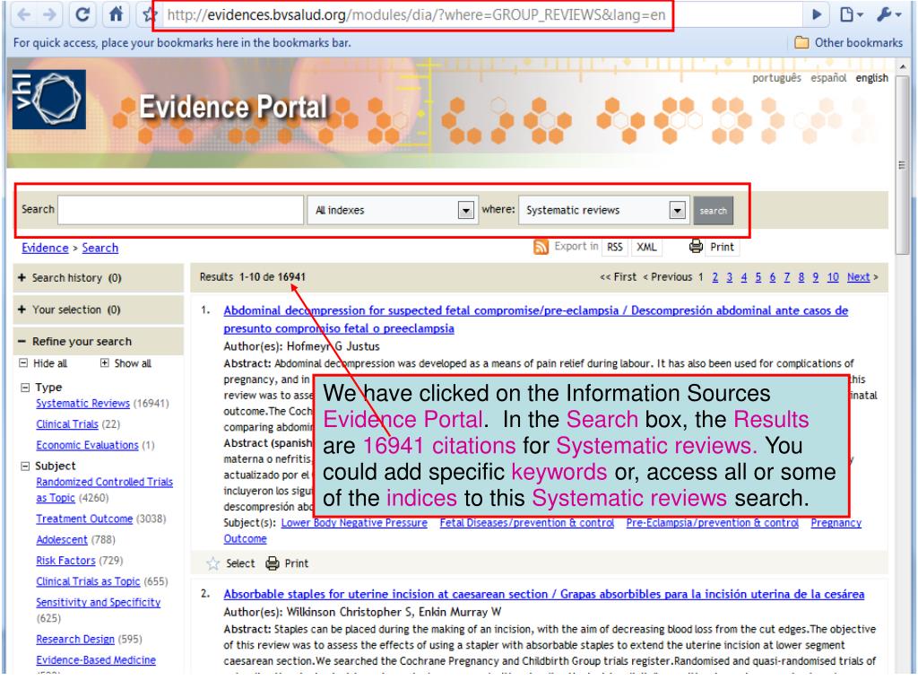Export results as XML
The height and width of the screenshot is (689, 918).
tap(646, 248)
